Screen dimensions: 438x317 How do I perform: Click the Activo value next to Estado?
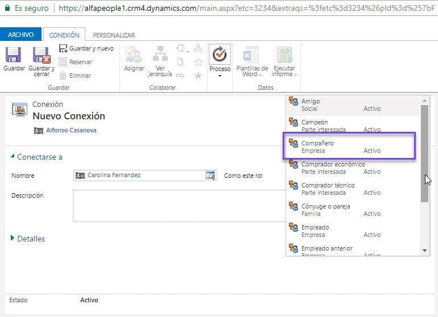point(89,300)
